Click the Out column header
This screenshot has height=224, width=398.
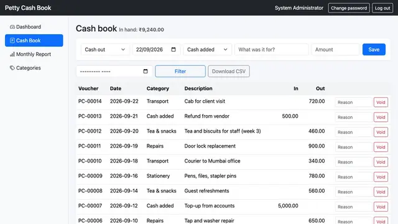click(320, 88)
